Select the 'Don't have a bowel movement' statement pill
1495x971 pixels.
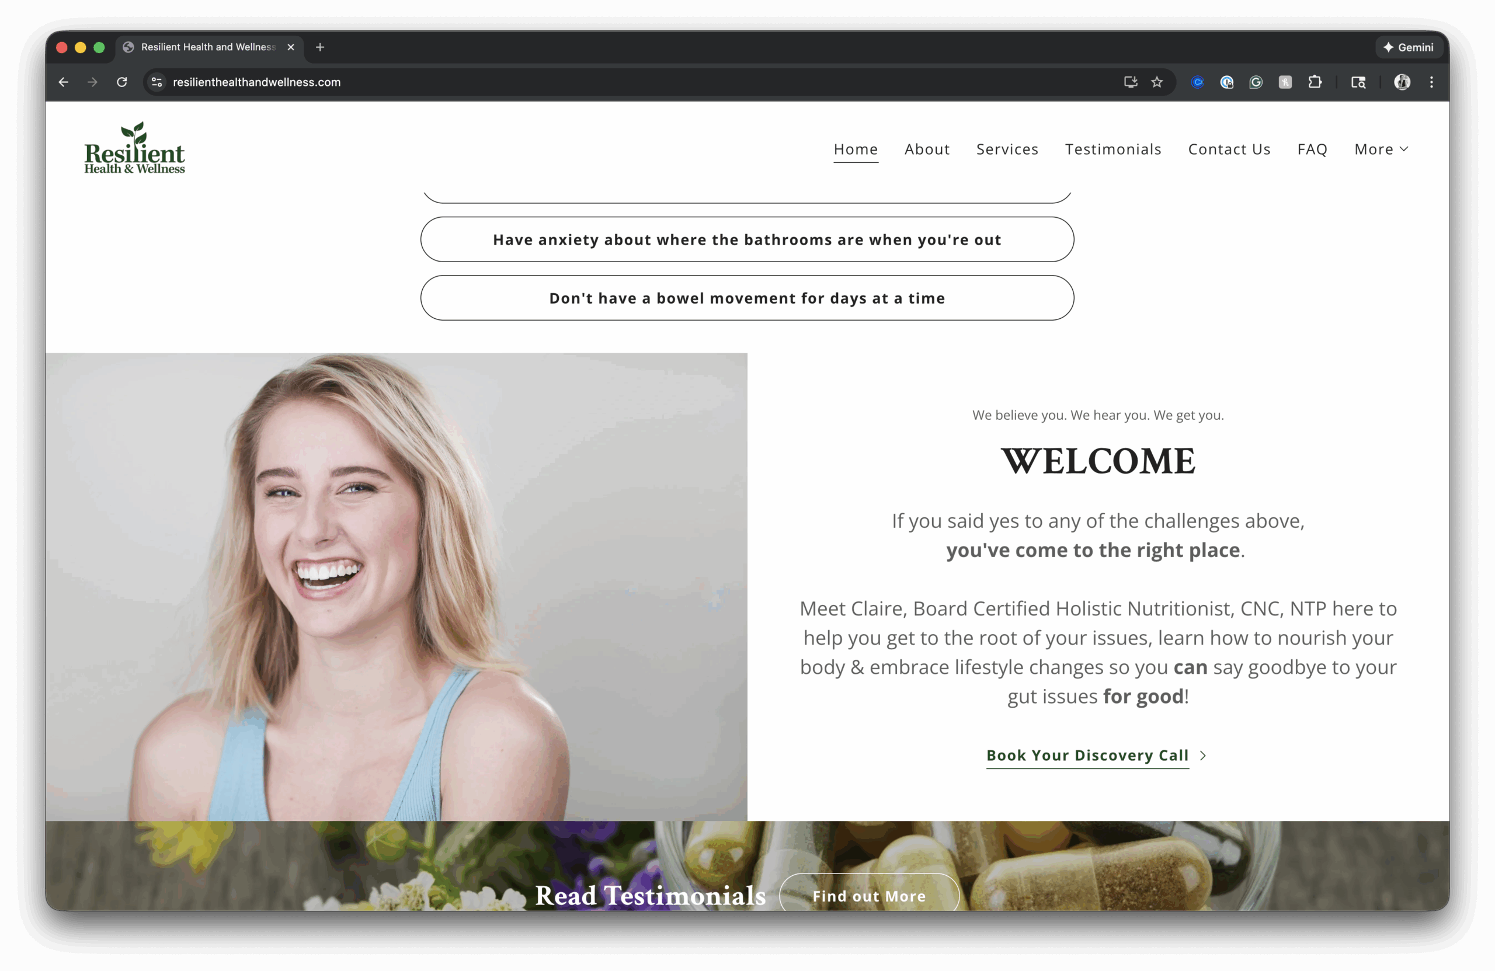click(746, 298)
